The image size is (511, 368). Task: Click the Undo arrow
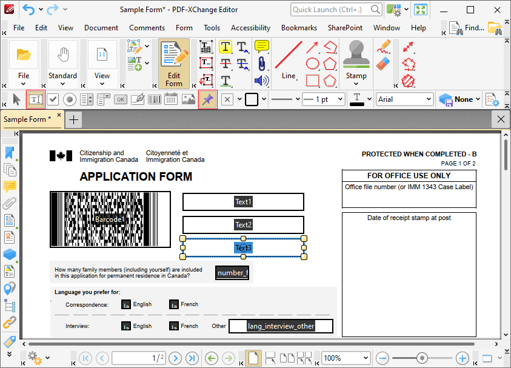(x=29, y=10)
